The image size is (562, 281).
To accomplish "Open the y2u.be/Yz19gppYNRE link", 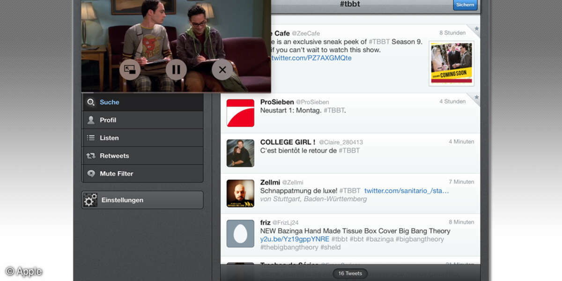I will tap(295, 239).
